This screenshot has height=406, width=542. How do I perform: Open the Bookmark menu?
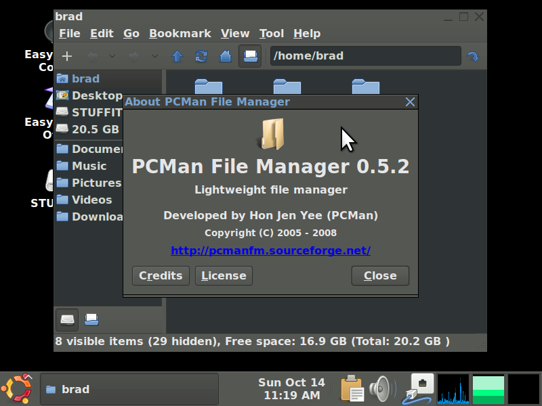click(x=180, y=33)
